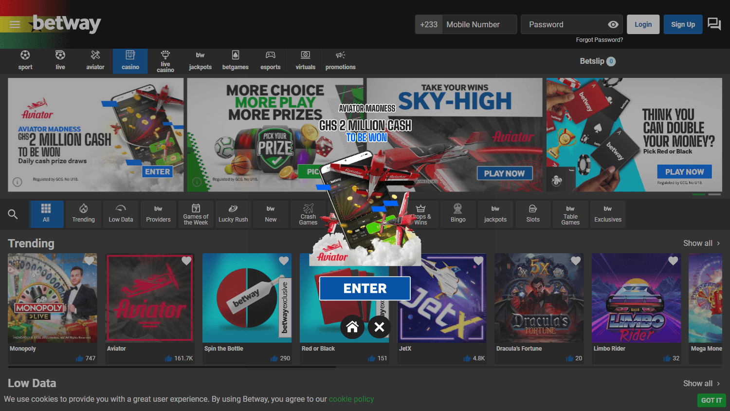Like Aviator with thumbs-up 161.7K
This screenshot has width=730, height=411.
click(x=168, y=358)
